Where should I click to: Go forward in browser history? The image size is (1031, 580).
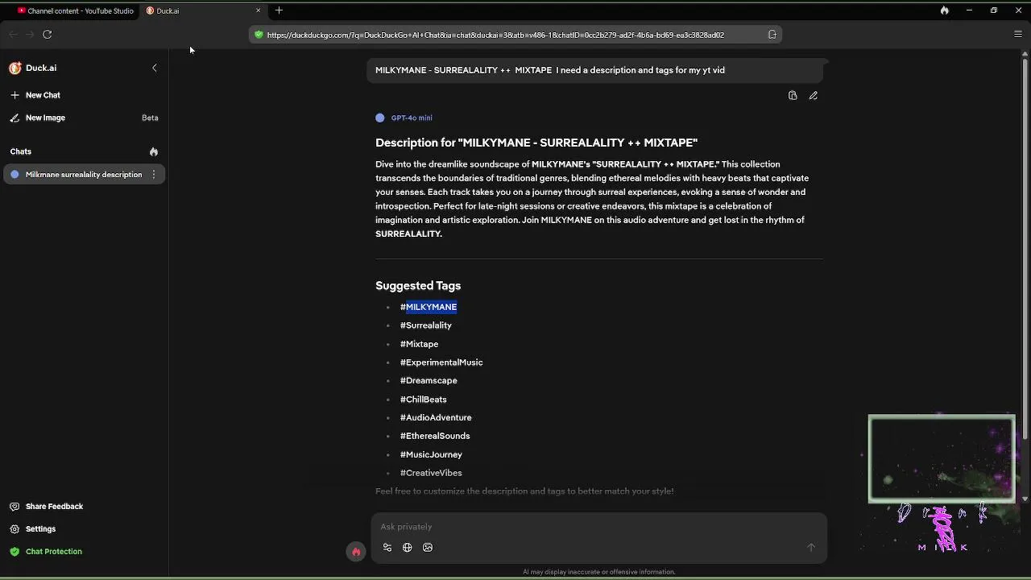click(x=30, y=34)
